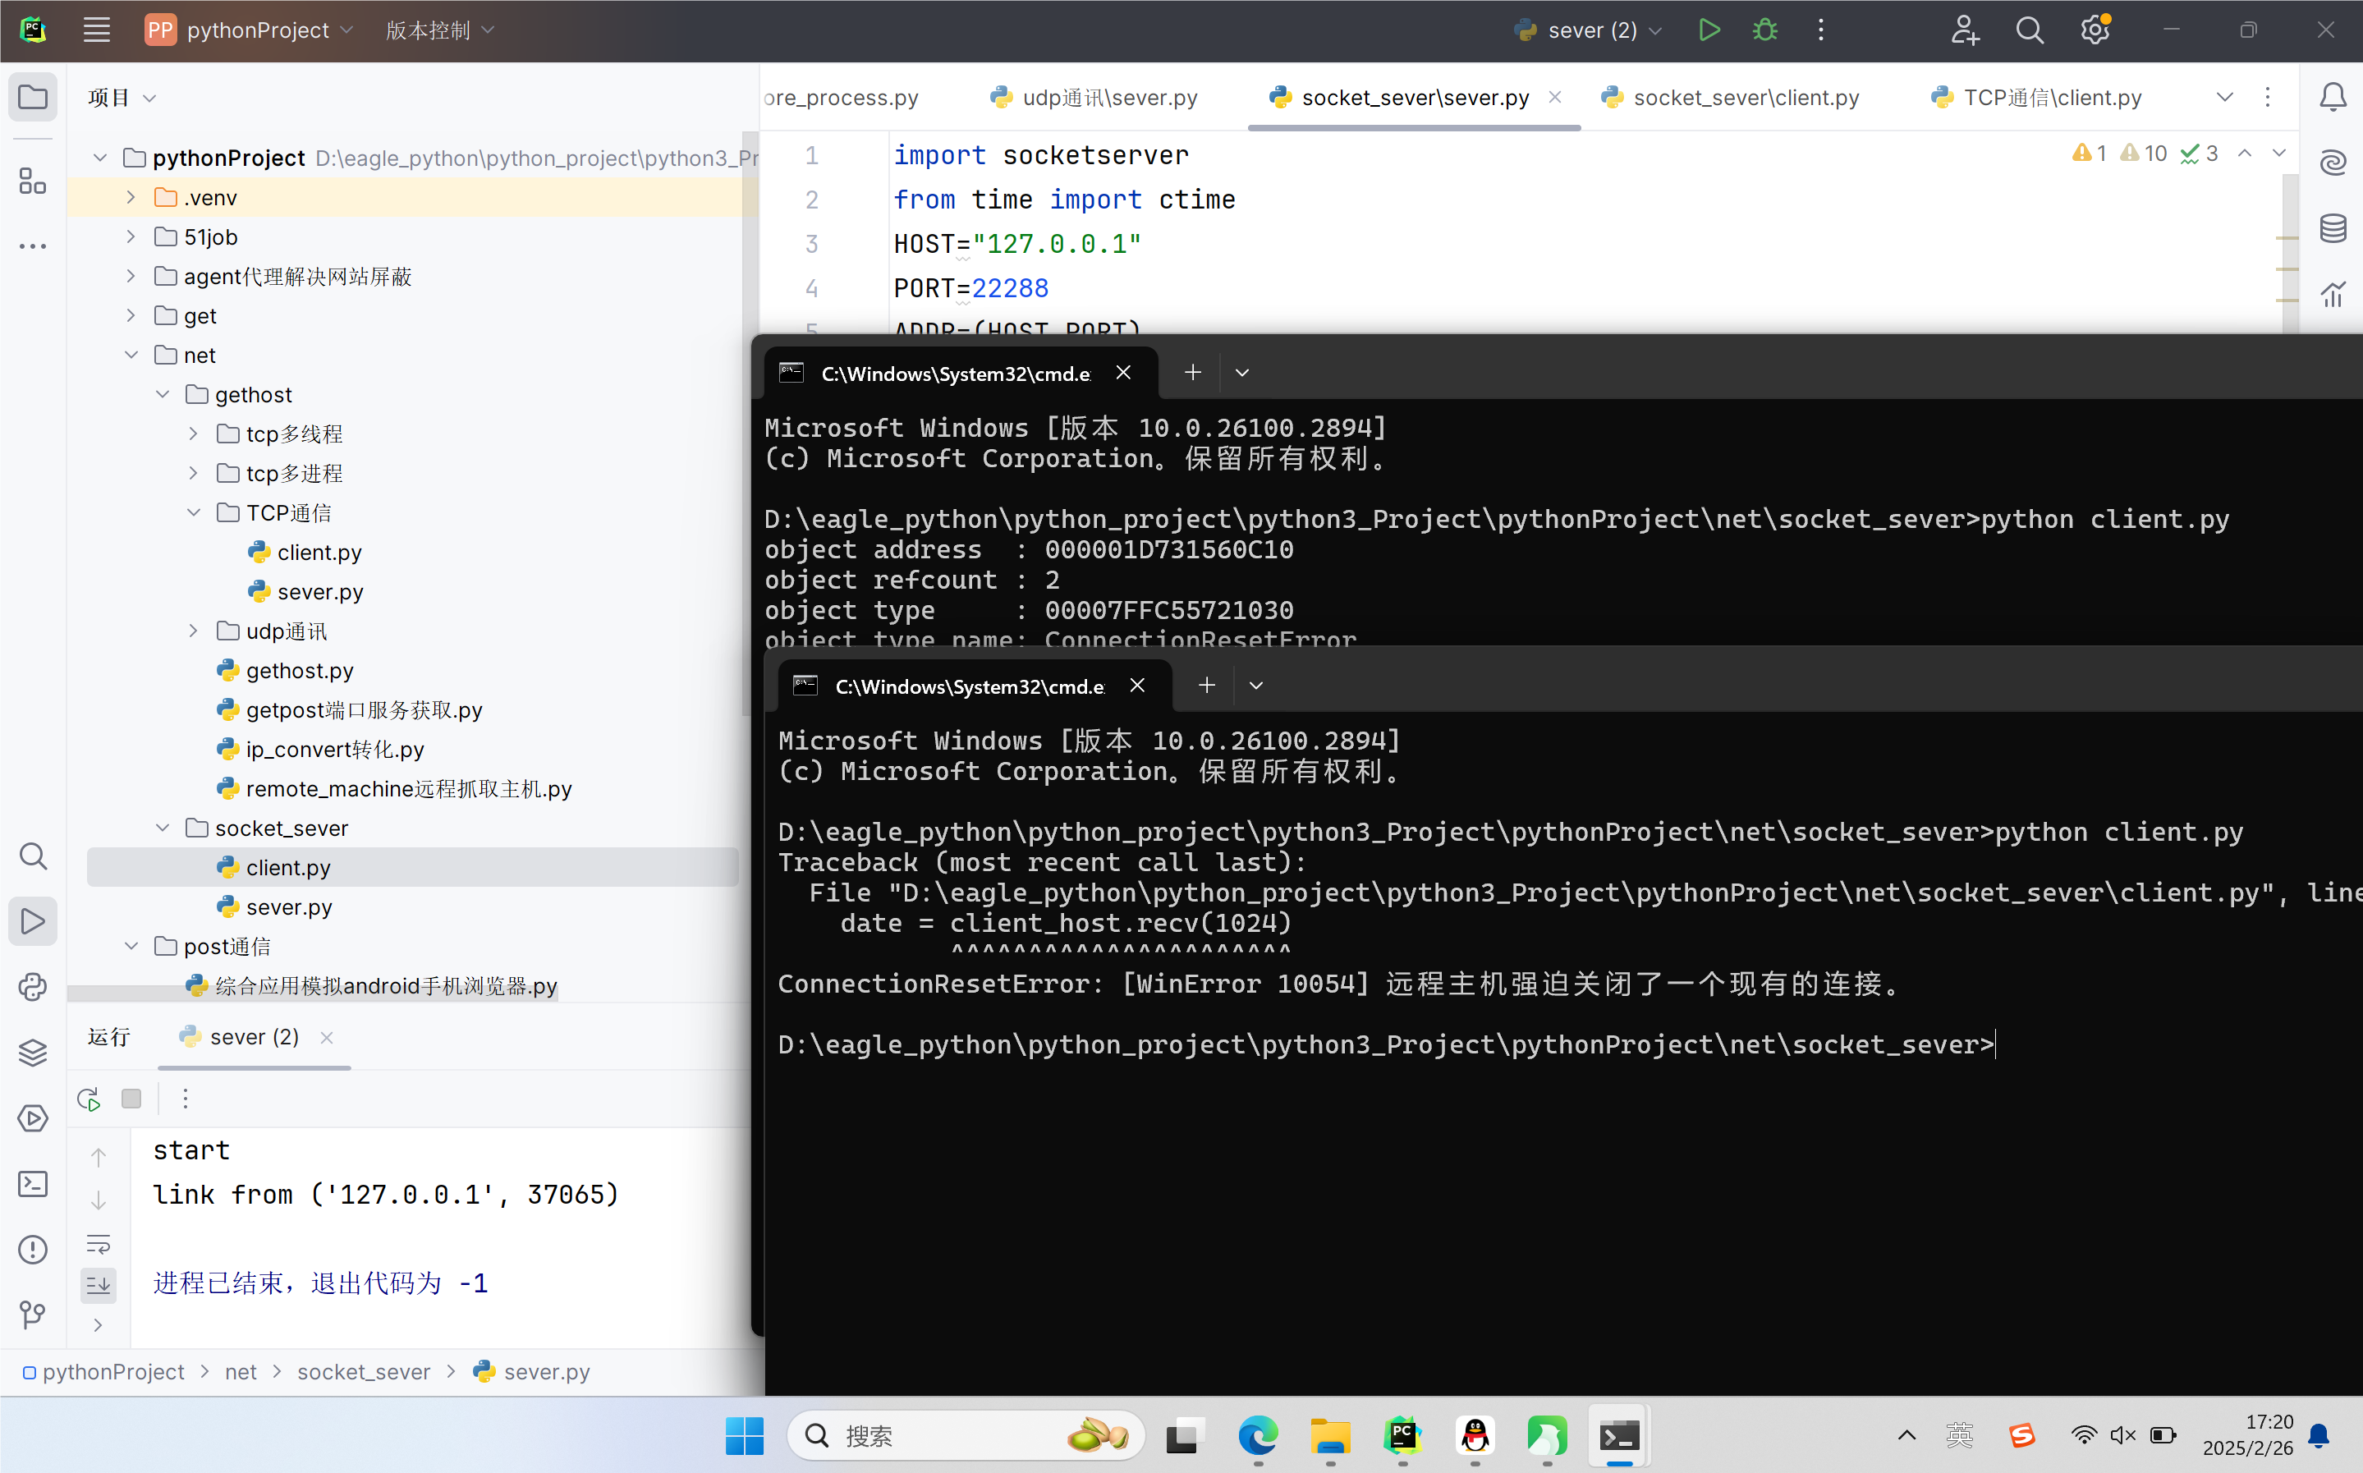Open the Git version control sidebar icon
Image resolution: width=2363 pixels, height=1473 pixels.
click(32, 1315)
